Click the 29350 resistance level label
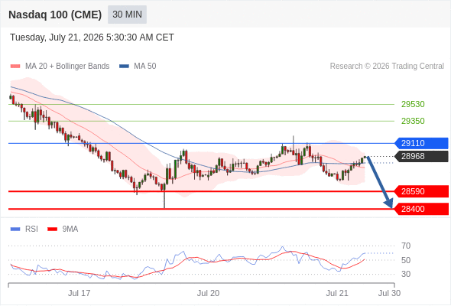This screenshot has width=451, height=306. (413, 121)
